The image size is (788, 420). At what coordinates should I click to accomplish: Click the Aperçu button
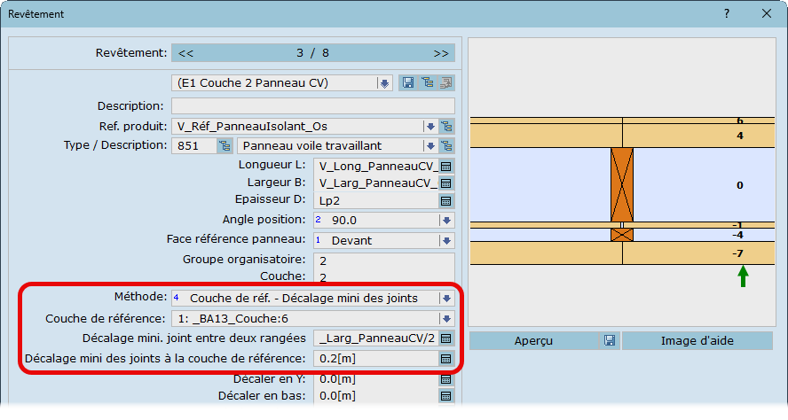535,341
